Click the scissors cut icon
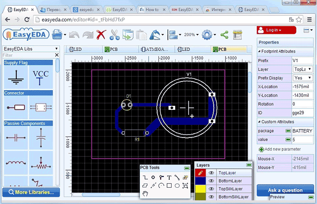 coord(114,34)
